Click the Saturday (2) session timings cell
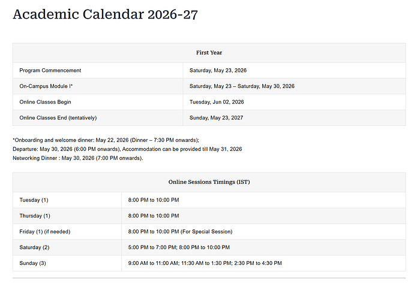 coord(179,247)
